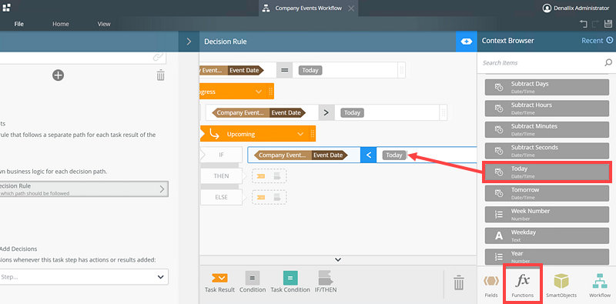
Task: Click the link icon in left panel
Action: tap(158, 58)
